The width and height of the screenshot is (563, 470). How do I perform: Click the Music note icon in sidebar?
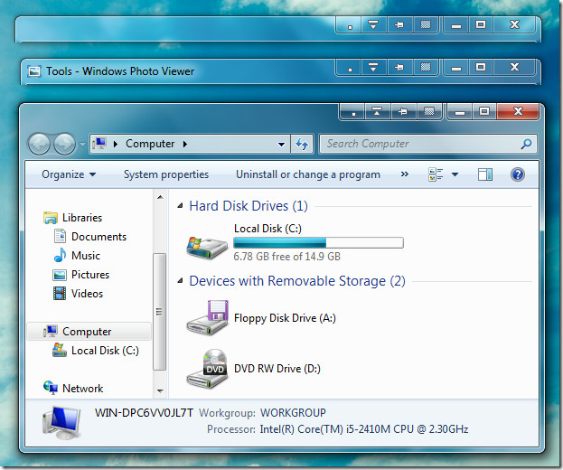pyautogui.click(x=60, y=255)
